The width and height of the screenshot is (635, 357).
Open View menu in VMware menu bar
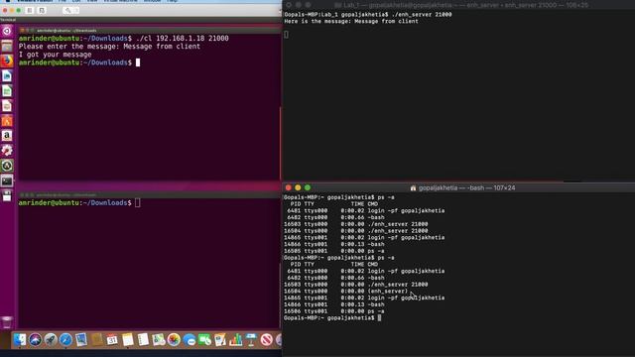coord(92,1)
